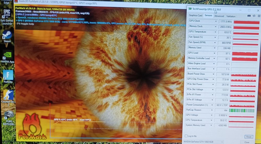Screen dimensions: 261x144
Task: Expand the GPU Temperature sensor dropdown
Action: (x=215, y=32)
